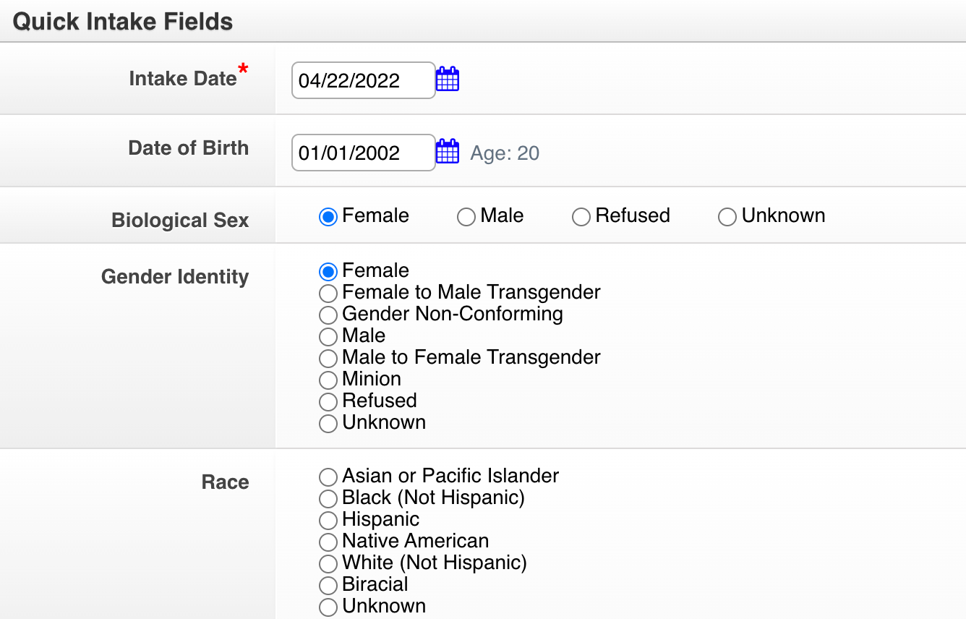Click the Quick Intake Fields heading
This screenshot has width=966, height=619.
pos(123,22)
